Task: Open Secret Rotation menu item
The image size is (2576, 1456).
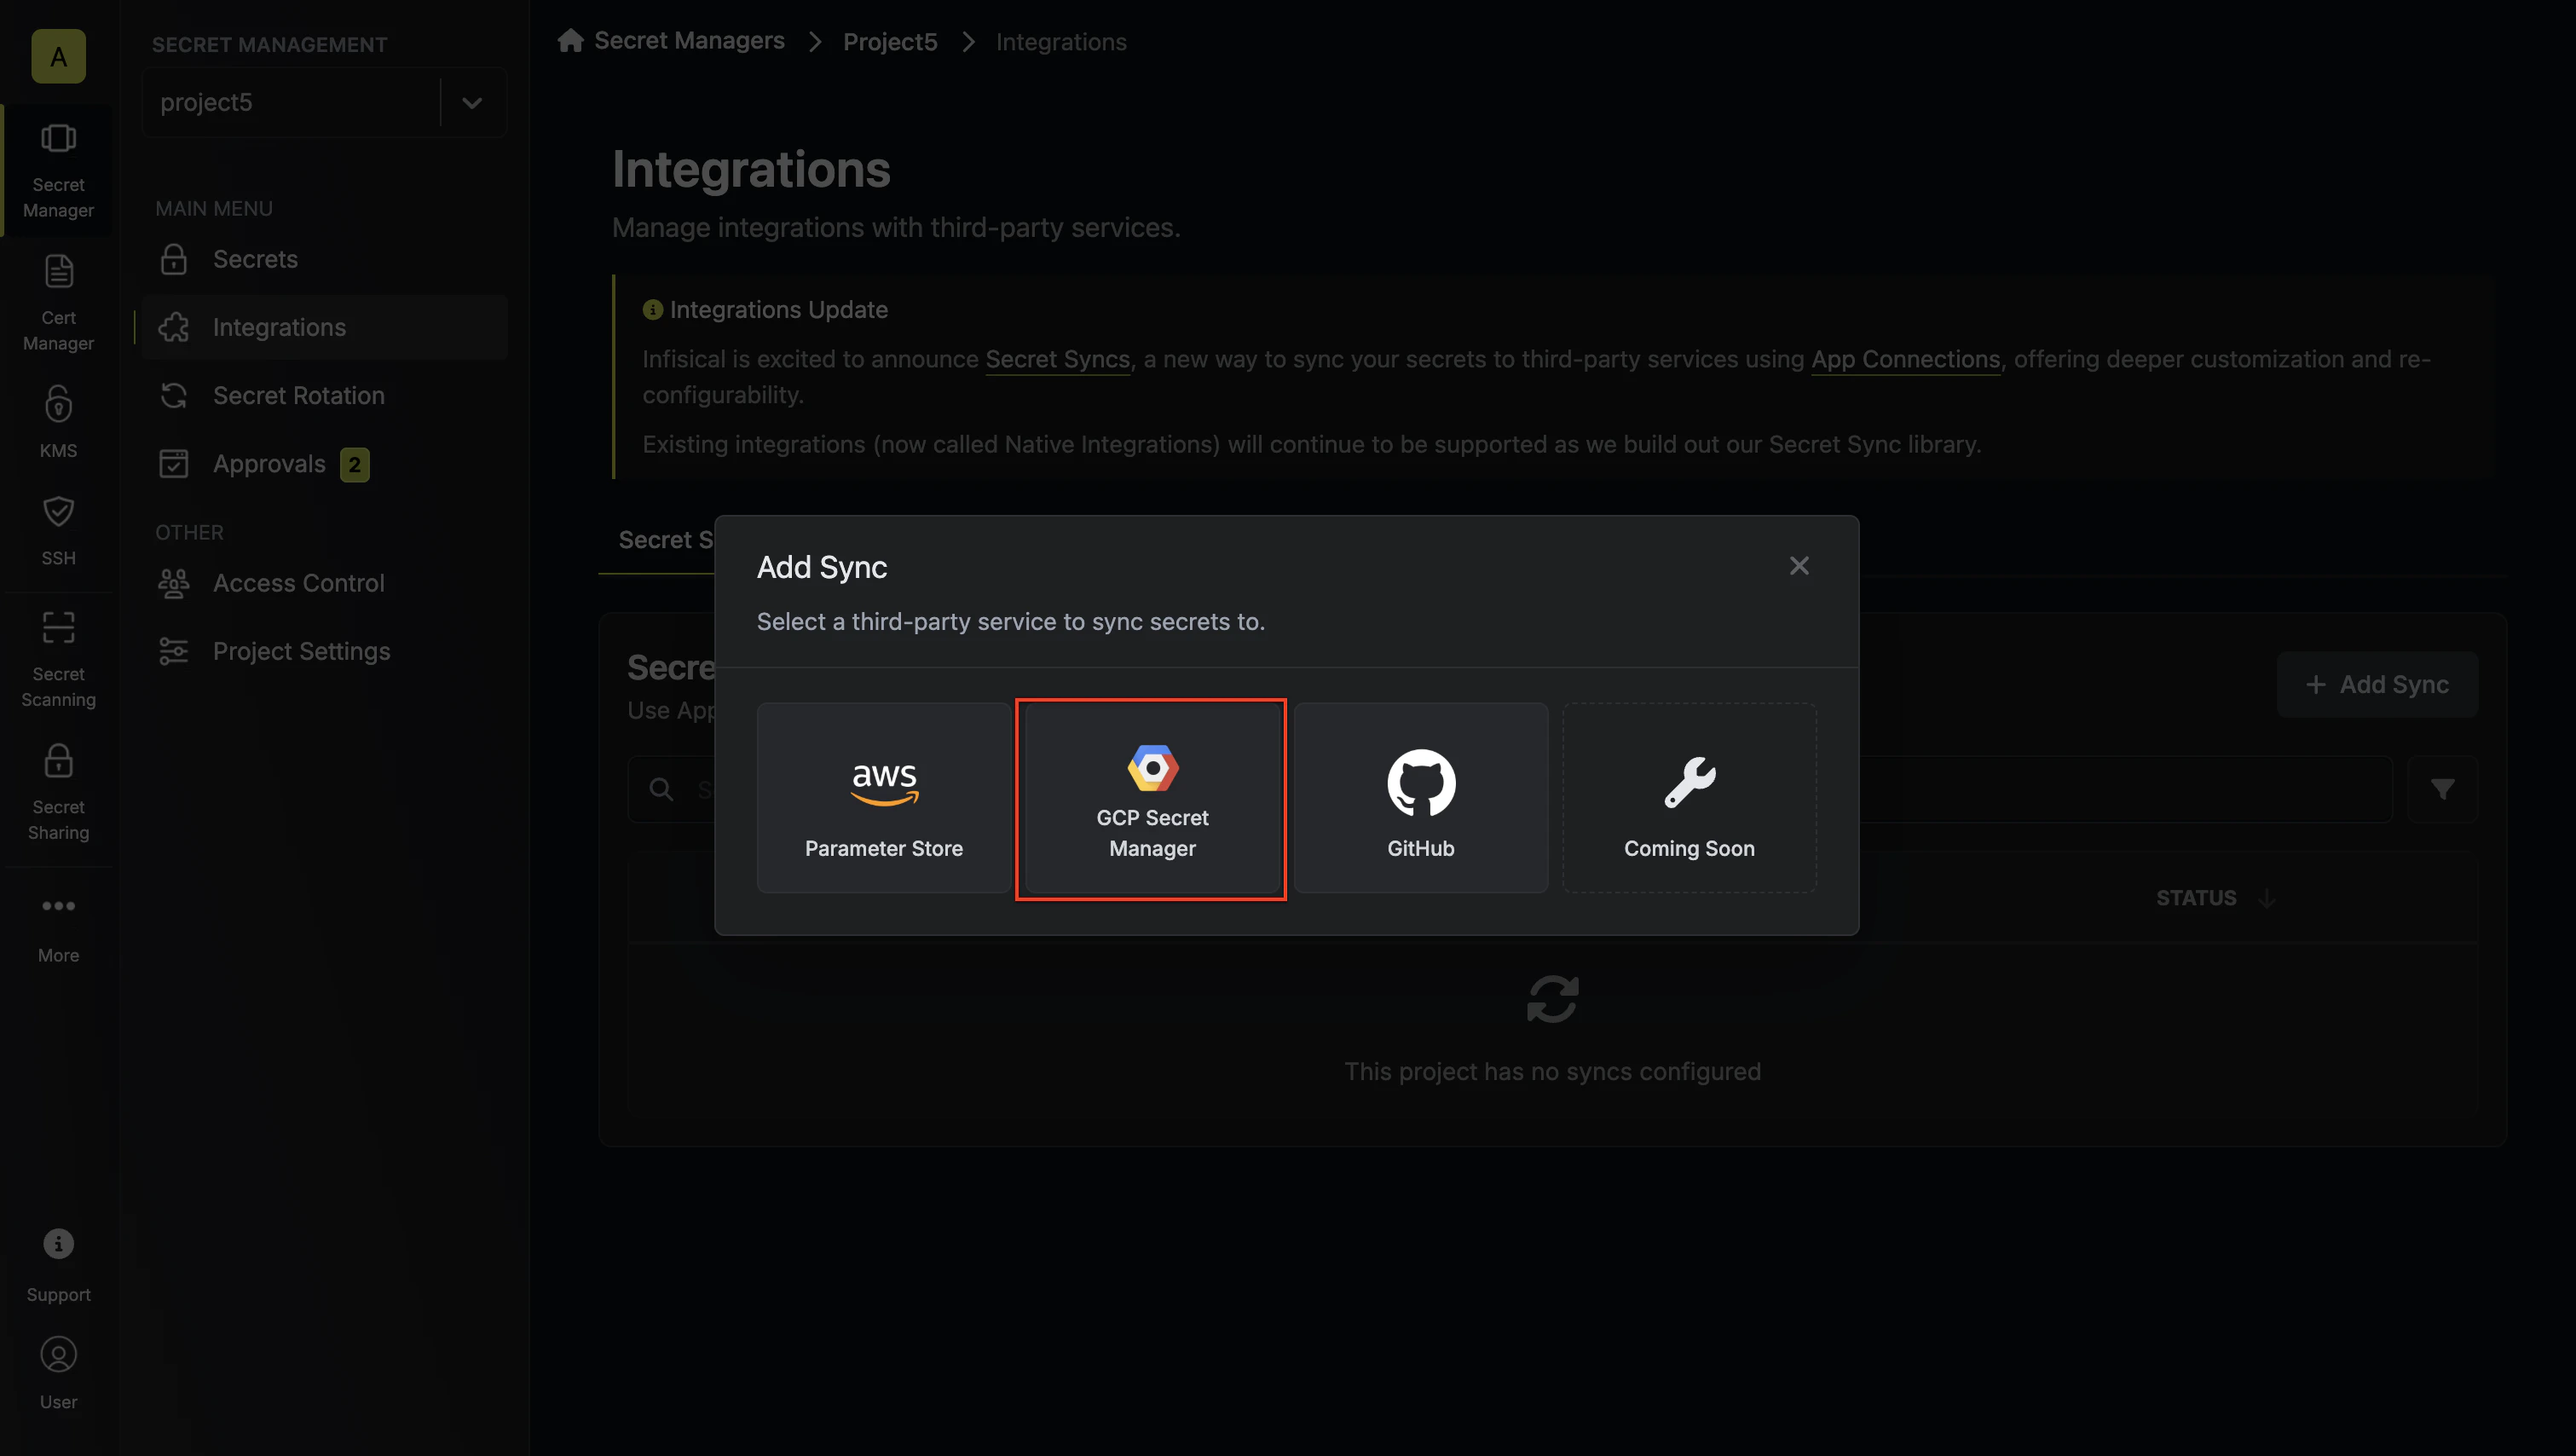Action: coord(324,395)
